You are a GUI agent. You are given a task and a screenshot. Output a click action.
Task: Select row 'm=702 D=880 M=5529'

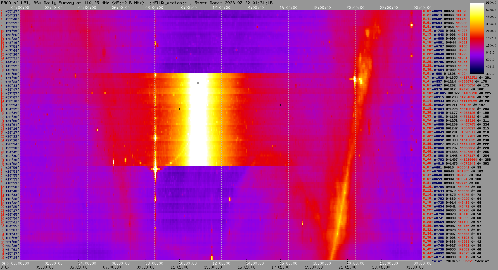point(452,199)
